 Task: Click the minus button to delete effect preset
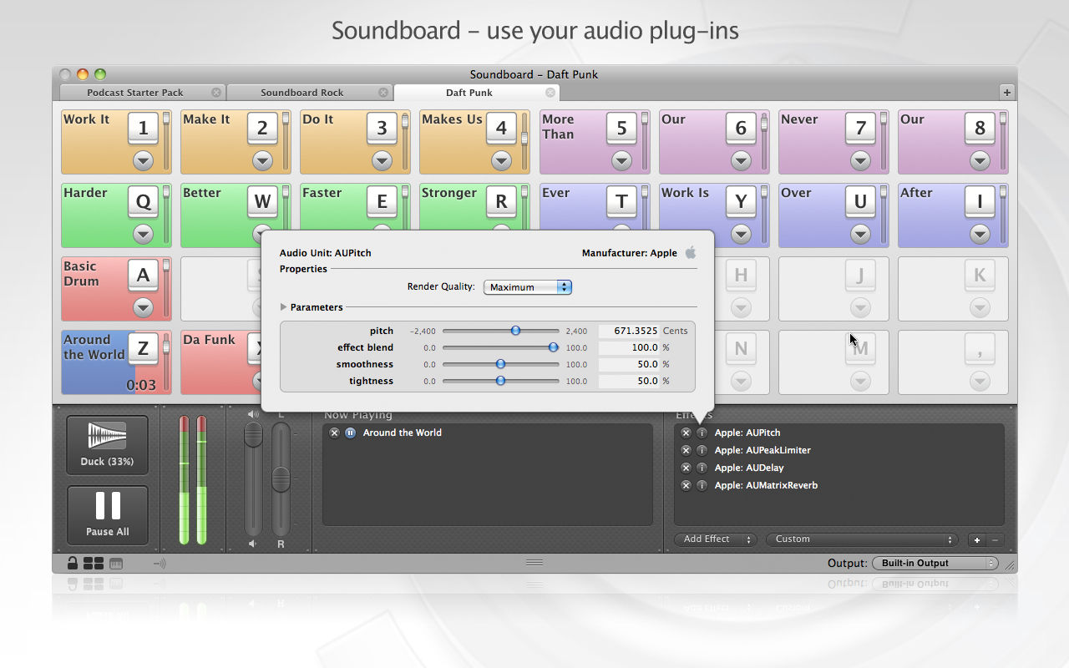pyautogui.click(x=995, y=539)
